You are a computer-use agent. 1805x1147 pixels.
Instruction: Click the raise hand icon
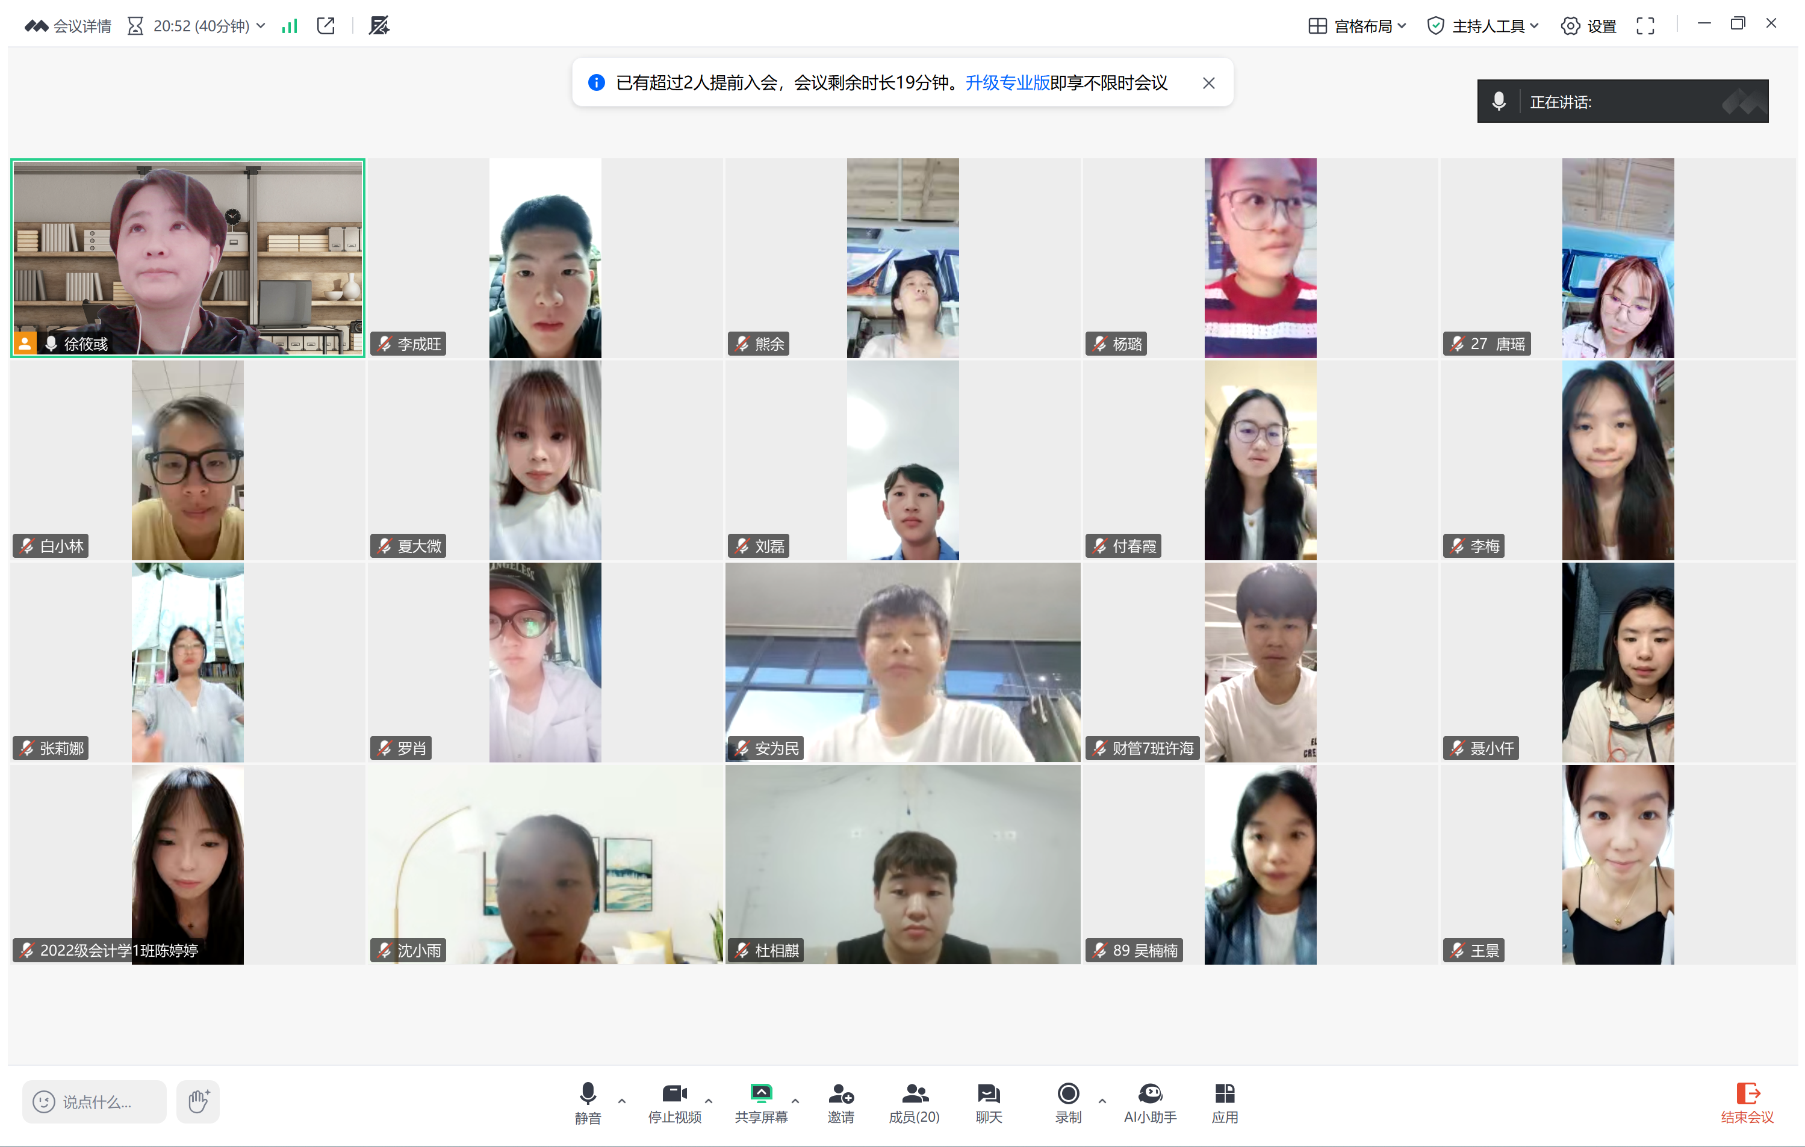(x=198, y=1101)
